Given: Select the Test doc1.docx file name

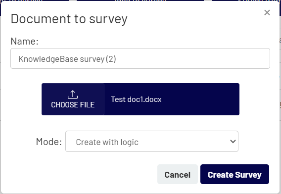Looking at the screenshot, I should (x=136, y=99).
